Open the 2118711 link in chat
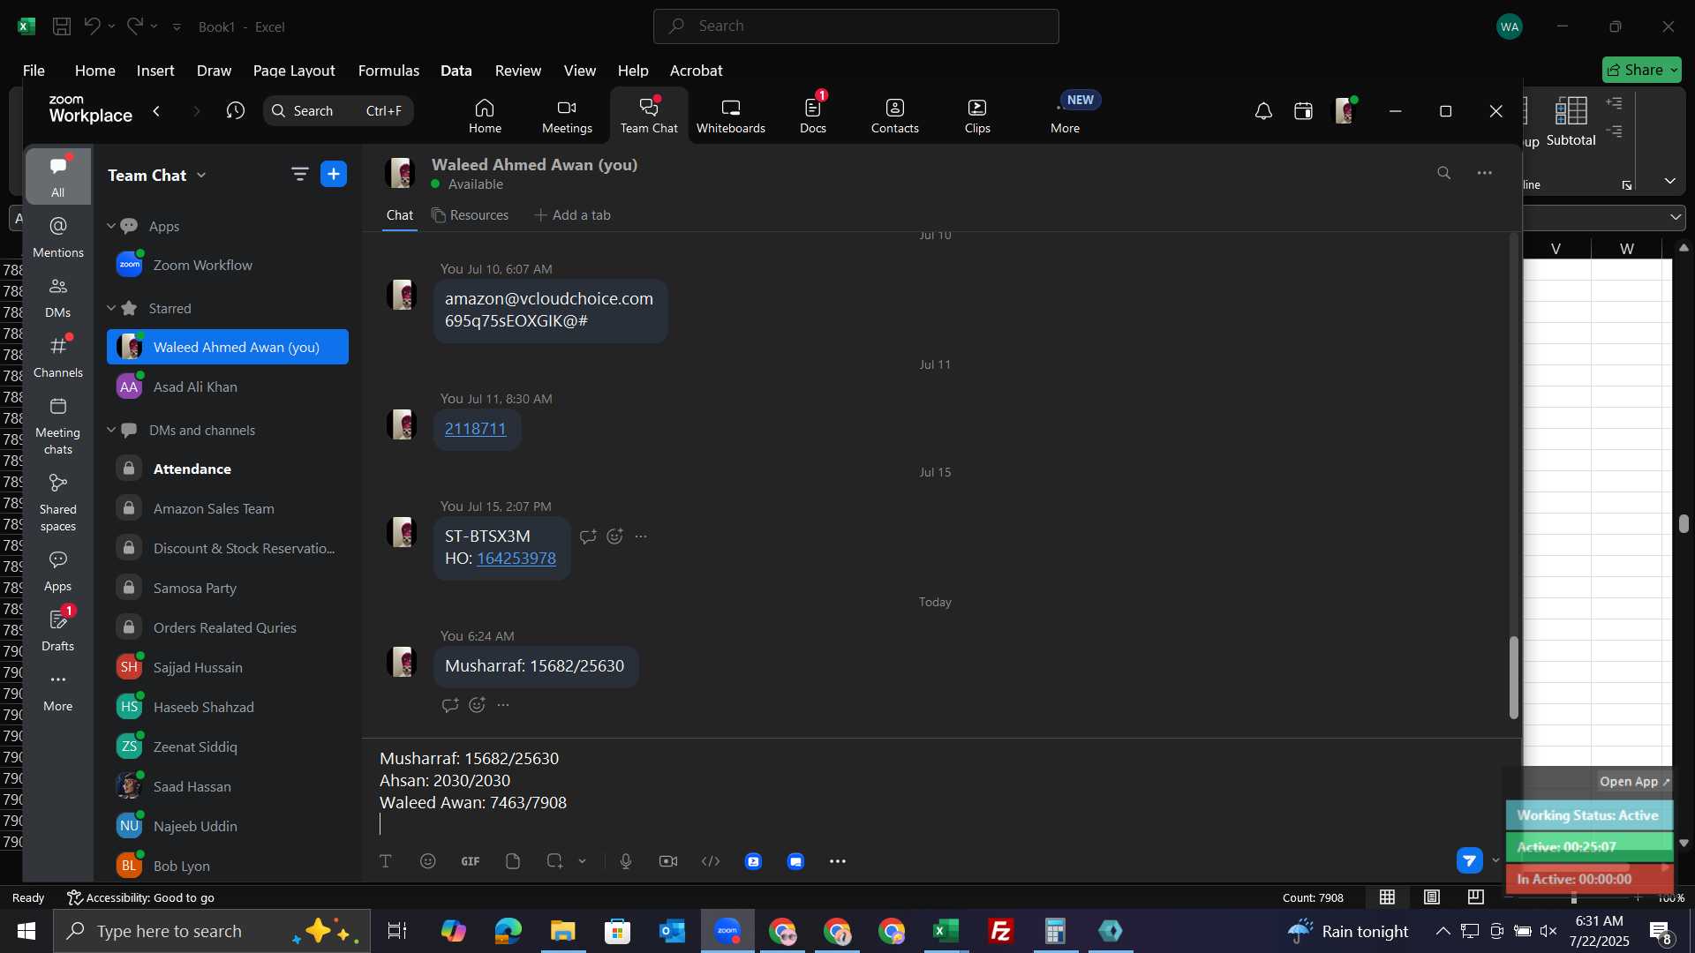Image resolution: width=1695 pixels, height=953 pixels. tap(475, 429)
